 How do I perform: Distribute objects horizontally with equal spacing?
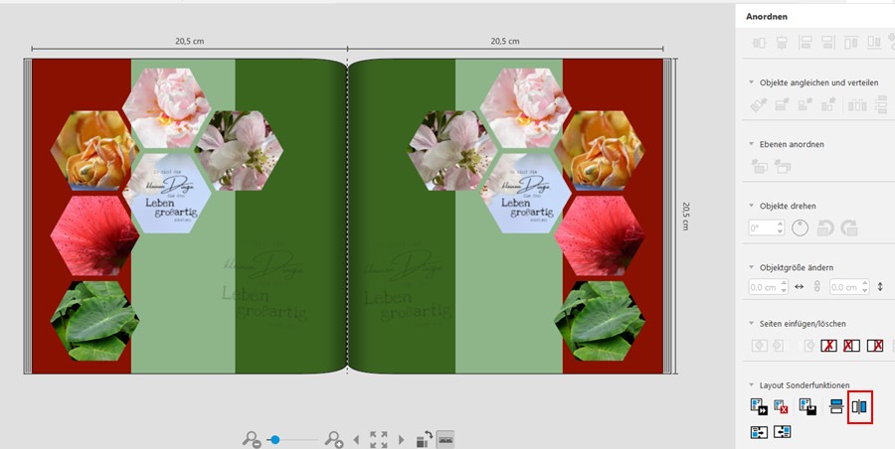point(857,105)
